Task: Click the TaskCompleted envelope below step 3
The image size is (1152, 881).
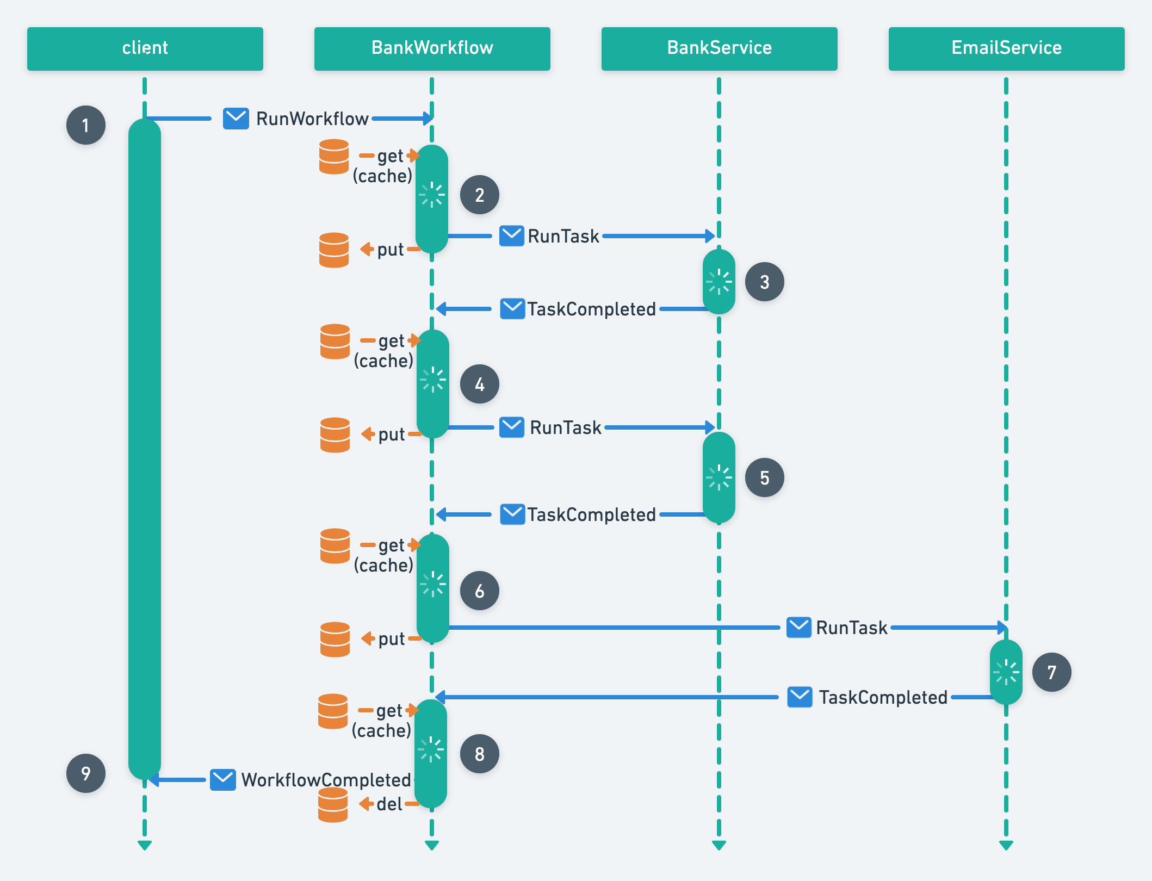Action: (x=512, y=309)
